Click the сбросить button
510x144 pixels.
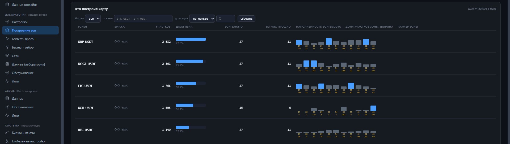coord(246,19)
